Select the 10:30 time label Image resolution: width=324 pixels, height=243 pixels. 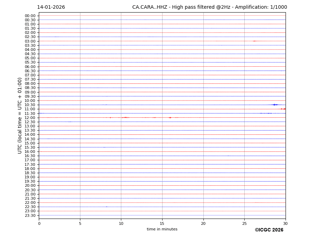click(x=30, y=105)
